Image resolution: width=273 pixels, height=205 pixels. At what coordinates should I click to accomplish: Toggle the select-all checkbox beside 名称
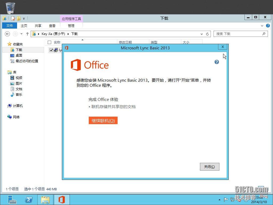point(49,42)
